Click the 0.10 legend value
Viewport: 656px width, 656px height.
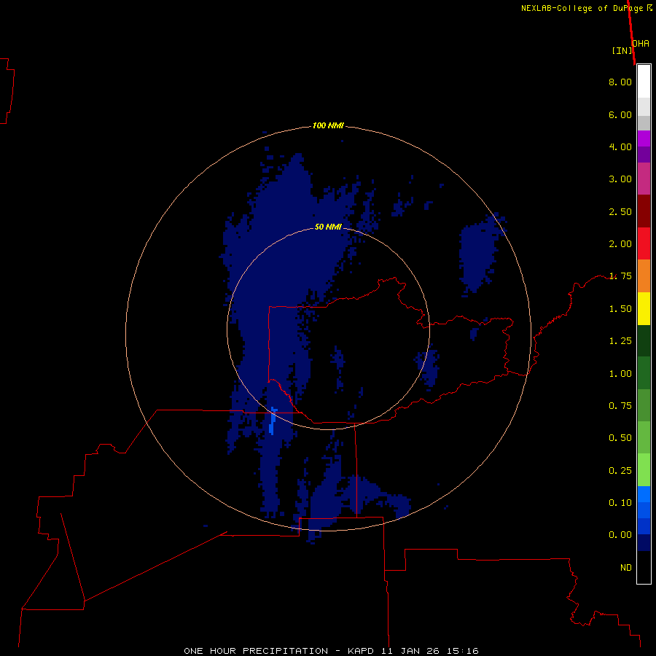tap(620, 503)
